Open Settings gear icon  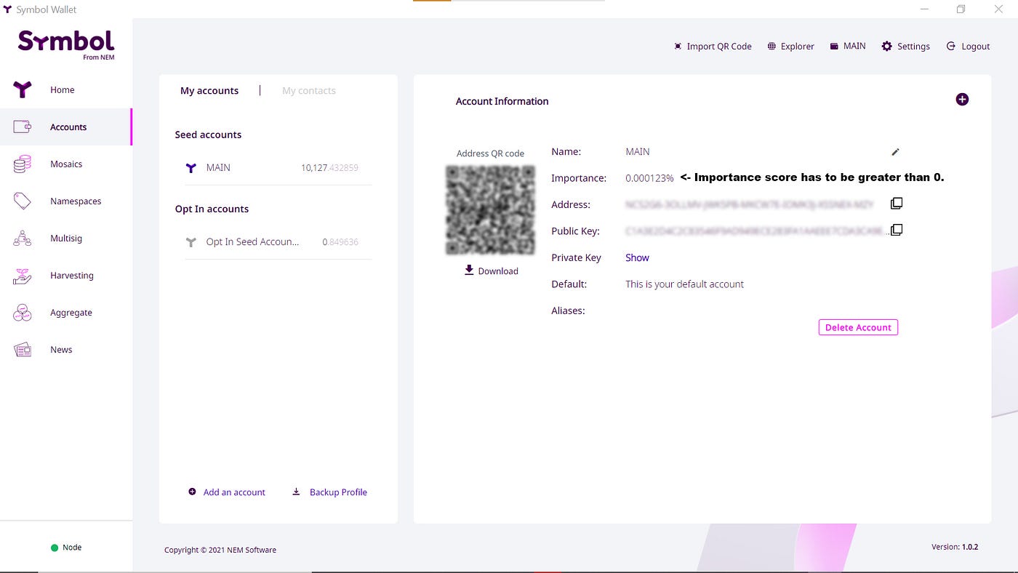(x=886, y=46)
